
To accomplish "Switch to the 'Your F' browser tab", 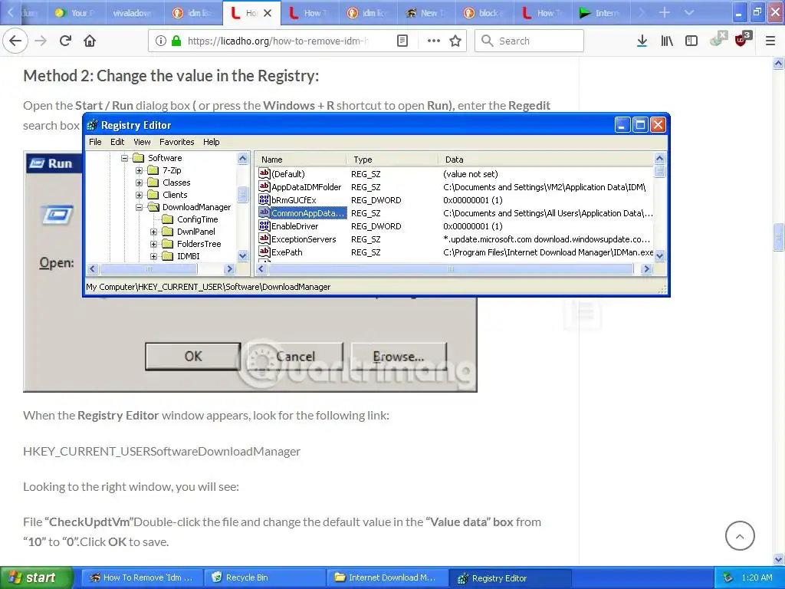I will pos(76,13).
